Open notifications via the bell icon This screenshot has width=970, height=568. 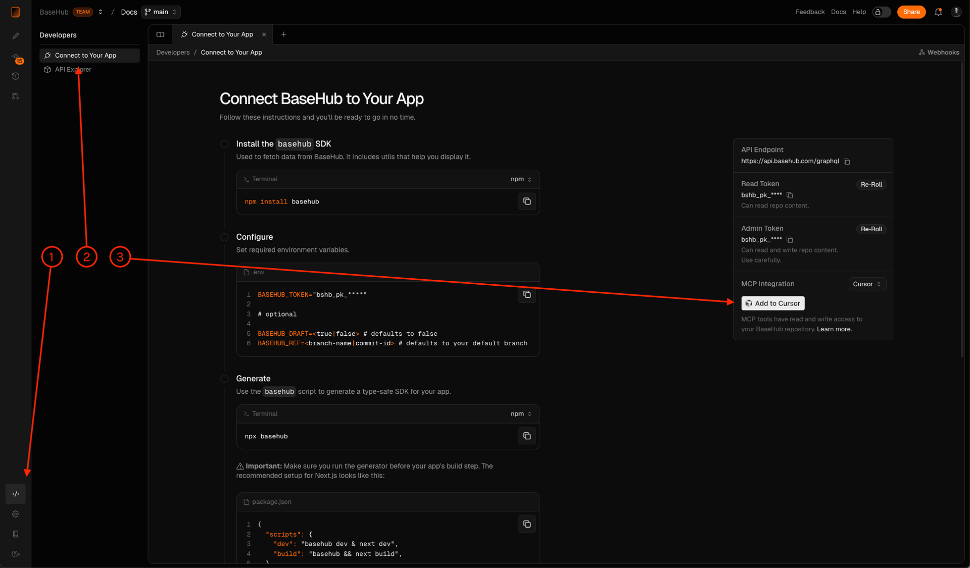click(x=939, y=12)
